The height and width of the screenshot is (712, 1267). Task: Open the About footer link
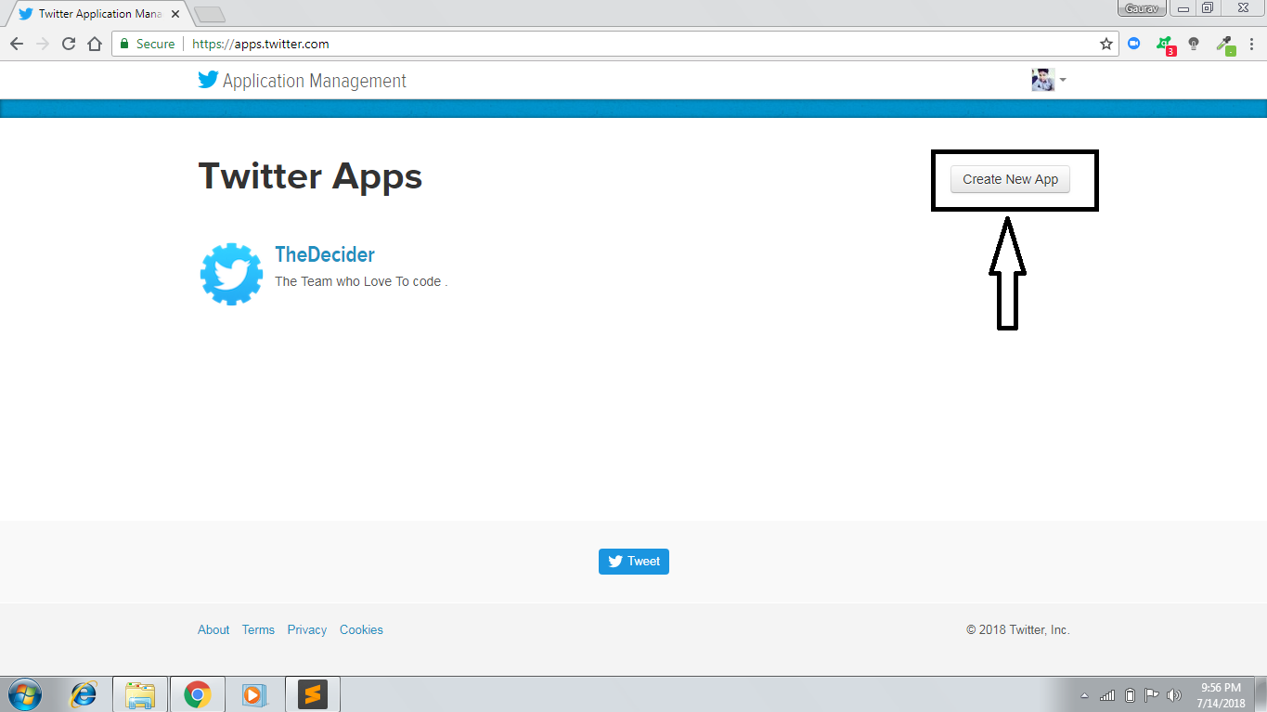click(213, 629)
